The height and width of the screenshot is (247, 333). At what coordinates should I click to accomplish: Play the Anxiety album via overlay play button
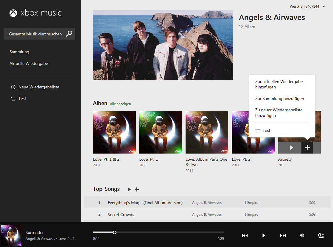point(291,148)
